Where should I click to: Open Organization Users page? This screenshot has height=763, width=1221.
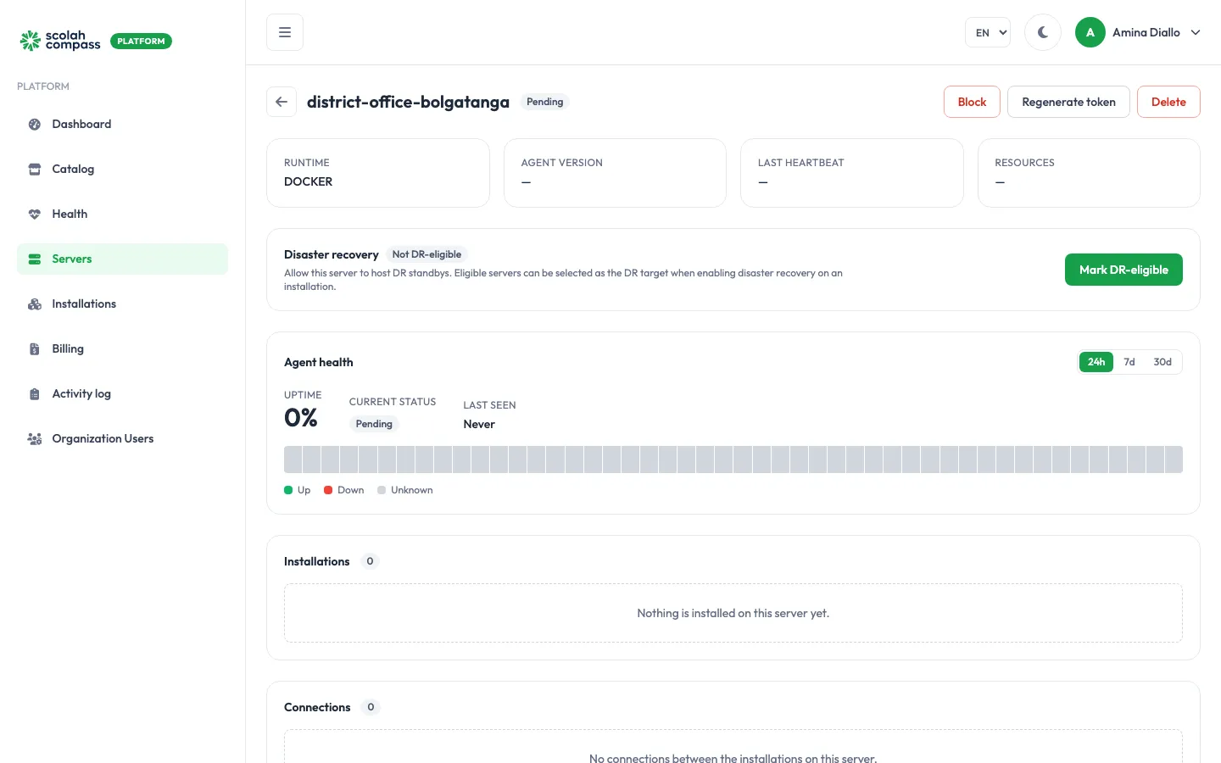click(122, 438)
